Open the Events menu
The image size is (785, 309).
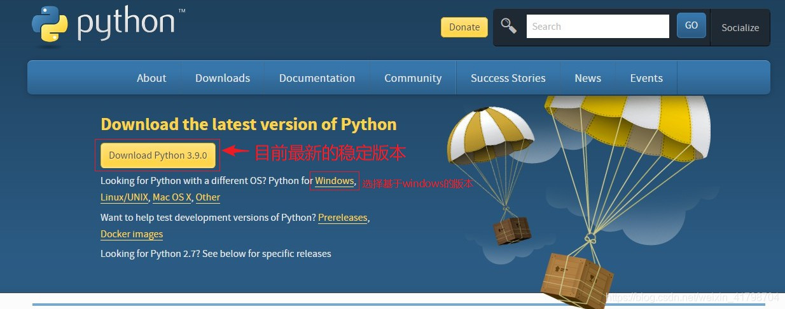[646, 78]
